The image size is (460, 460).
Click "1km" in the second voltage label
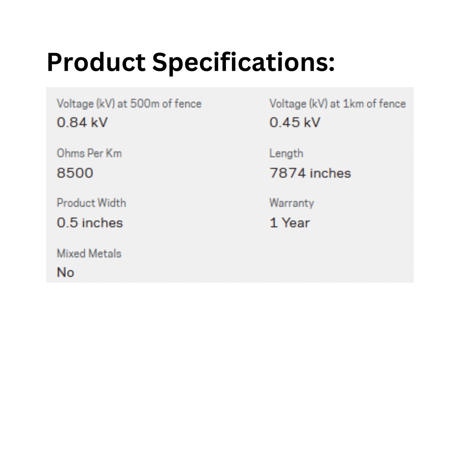click(353, 104)
